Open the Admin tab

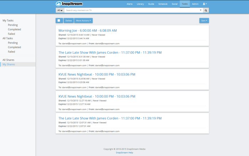195,4
